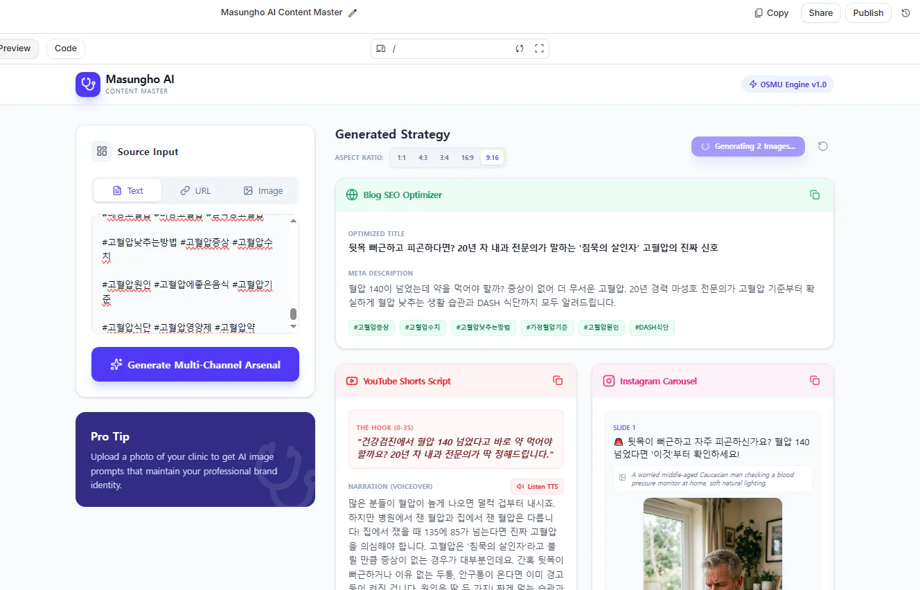Click the #고혈압증상 tag
The image size is (920, 590).
click(371, 328)
